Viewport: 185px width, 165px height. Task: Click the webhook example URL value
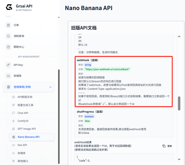click(107, 69)
